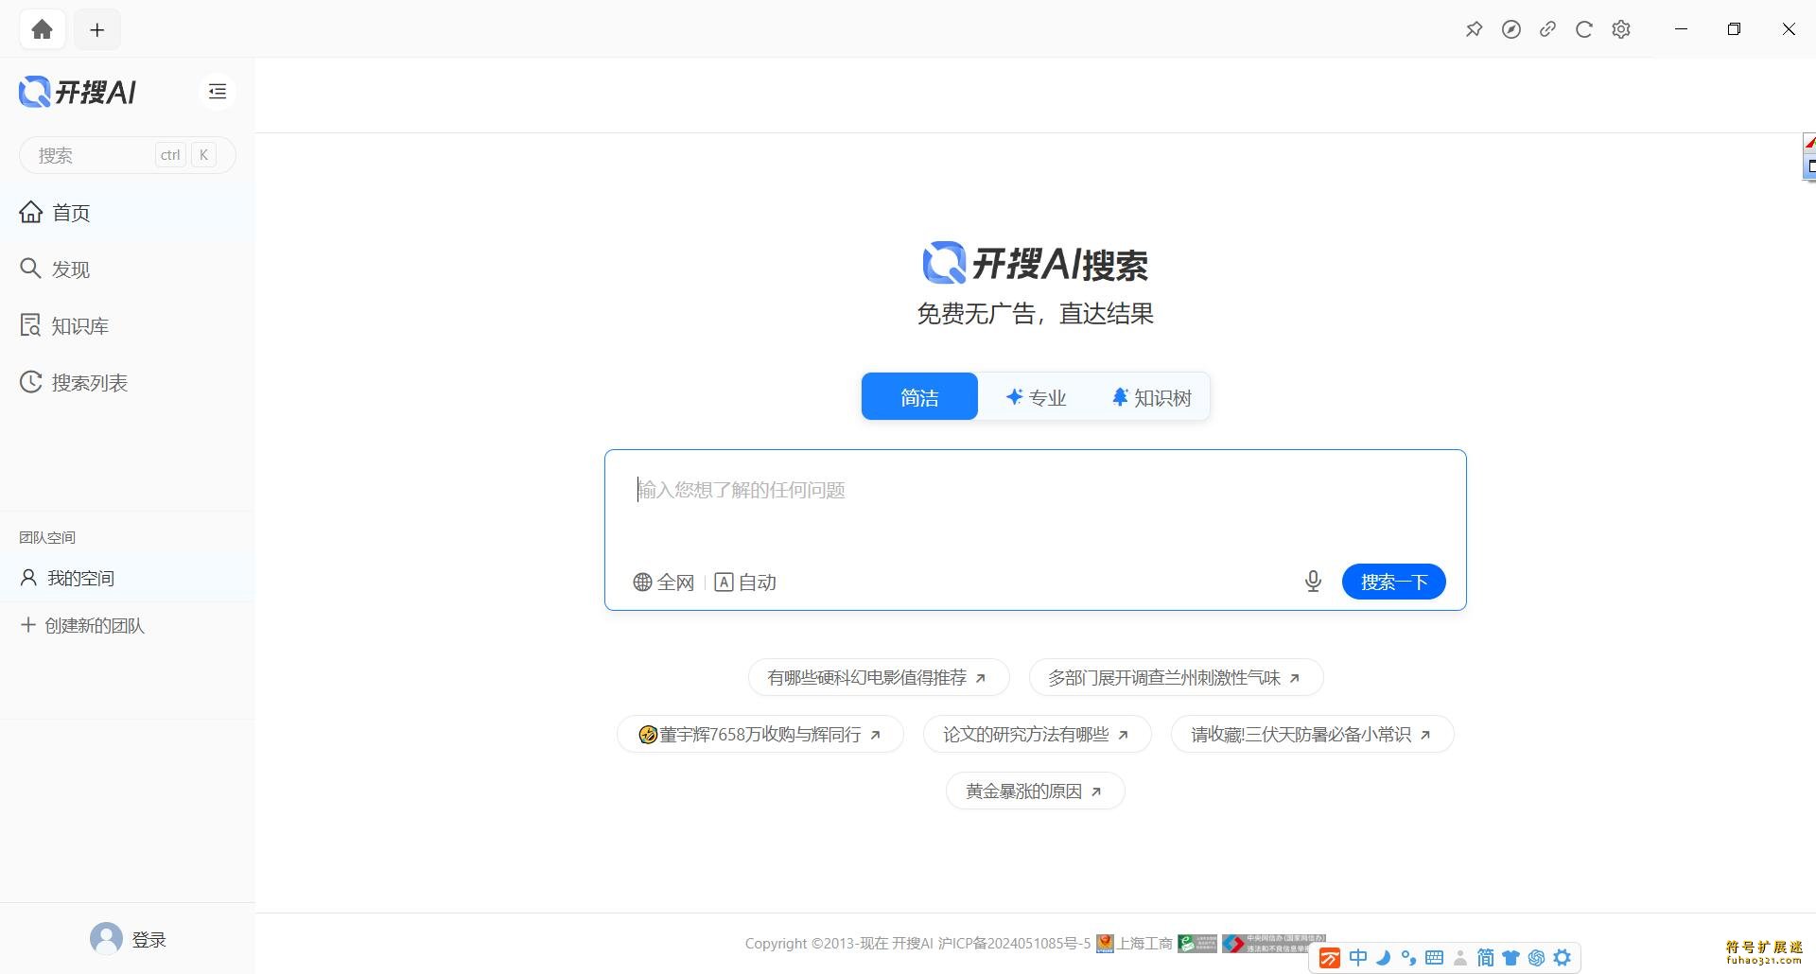The height and width of the screenshot is (974, 1816).
Task: Switch to the 知识树 mode tab
Action: 1151,397
